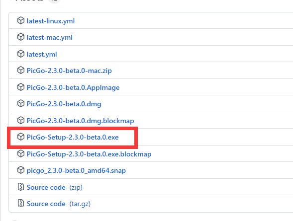Screen dimensions: 293x221
Task: Click the archive icon beside Source code (tar.gz)
Action: 21,203
